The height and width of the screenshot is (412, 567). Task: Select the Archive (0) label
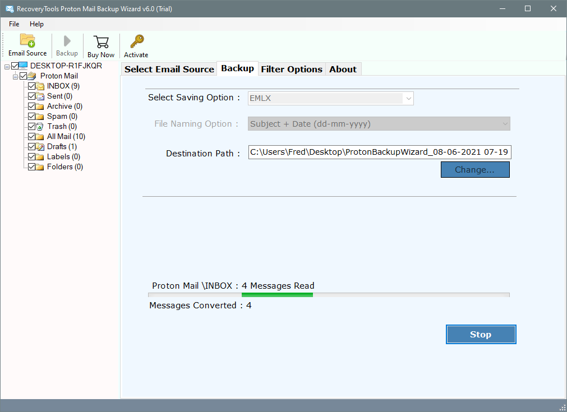click(x=64, y=107)
